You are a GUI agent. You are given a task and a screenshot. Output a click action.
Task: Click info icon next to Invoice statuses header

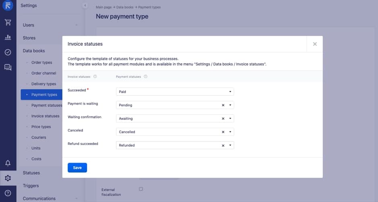pos(95,76)
